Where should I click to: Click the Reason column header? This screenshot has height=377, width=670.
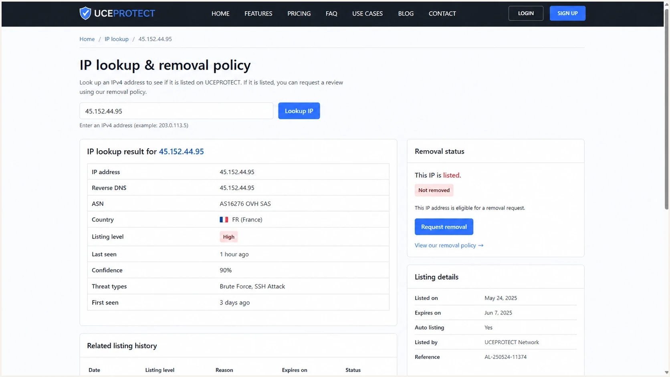pyautogui.click(x=224, y=370)
